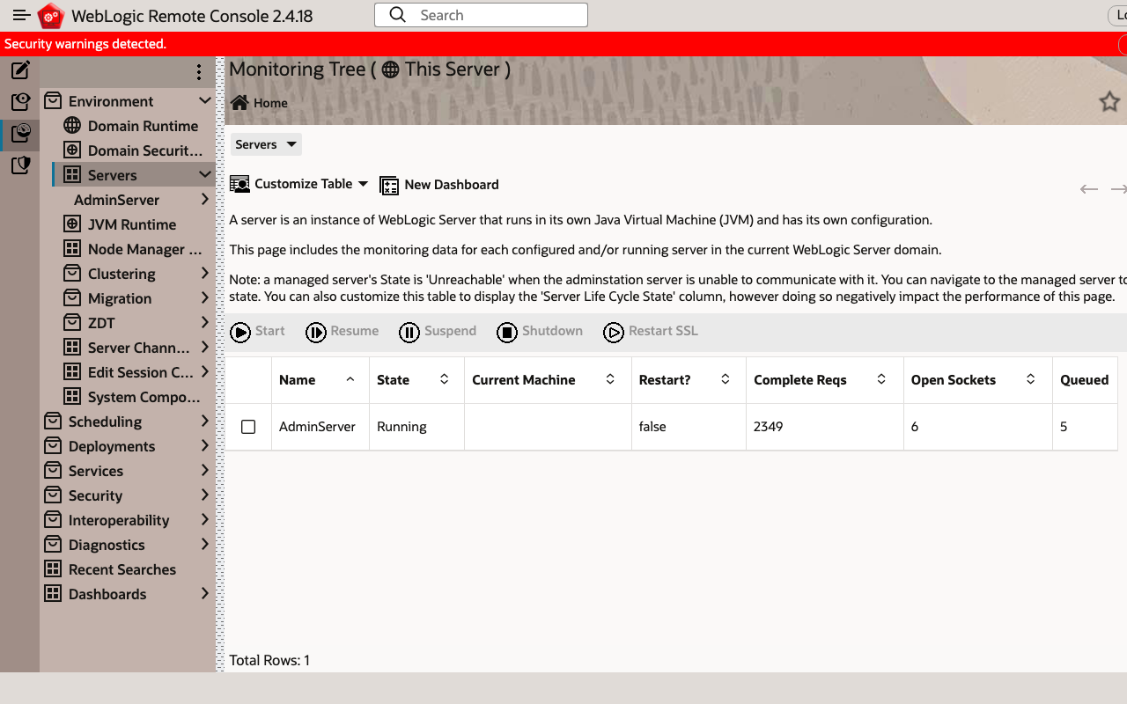Click the Home breadcrumb link
This screenshot has height=704, width=1127.
(x=270, y=103)
